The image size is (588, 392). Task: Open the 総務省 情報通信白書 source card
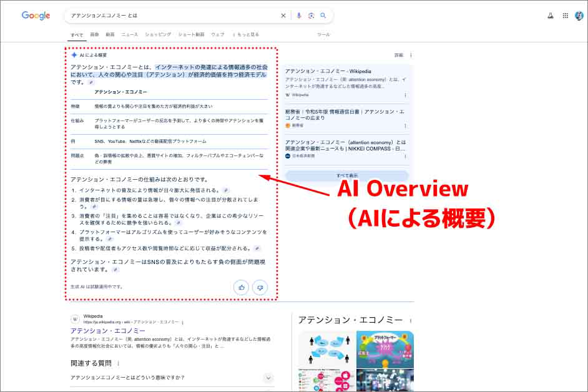[x=345, y=114]
